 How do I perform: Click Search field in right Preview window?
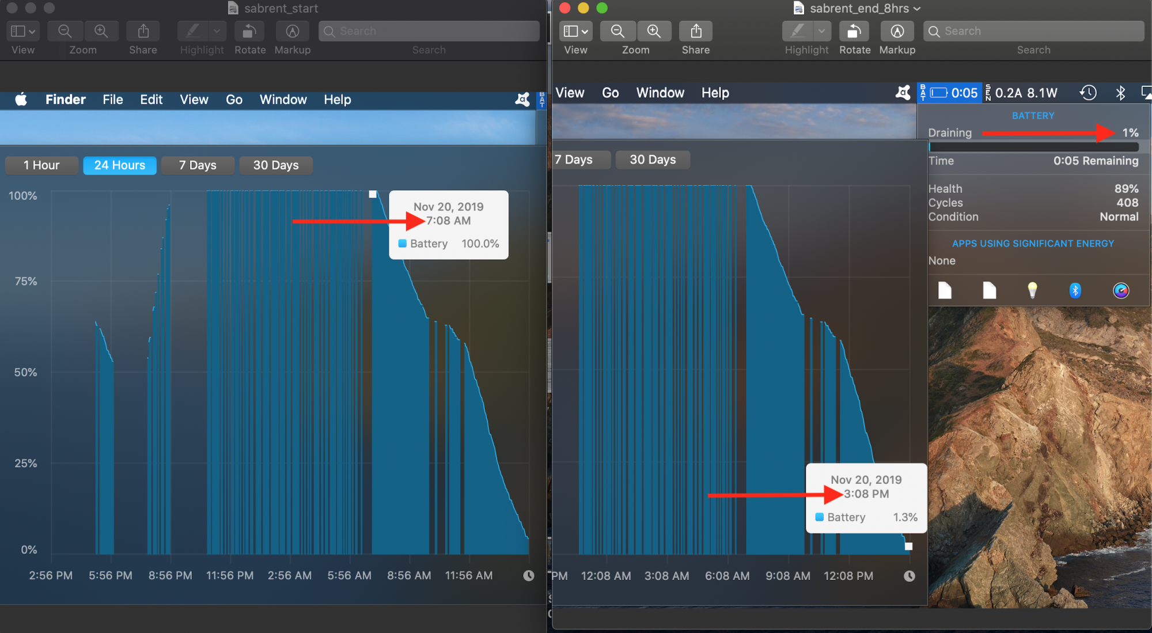[x=1033, y=31]
